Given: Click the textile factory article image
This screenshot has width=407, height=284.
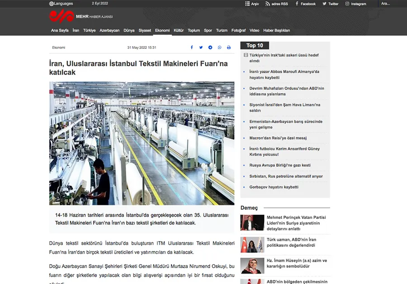Looking at the screenshot, I should coord(142,143).
